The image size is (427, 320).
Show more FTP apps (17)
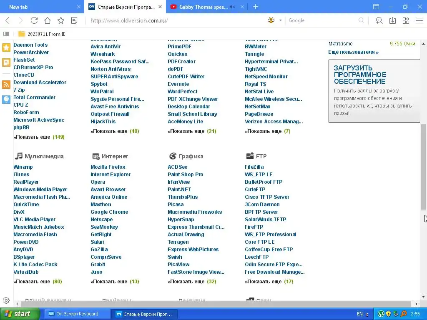click(x=269, y=281)
